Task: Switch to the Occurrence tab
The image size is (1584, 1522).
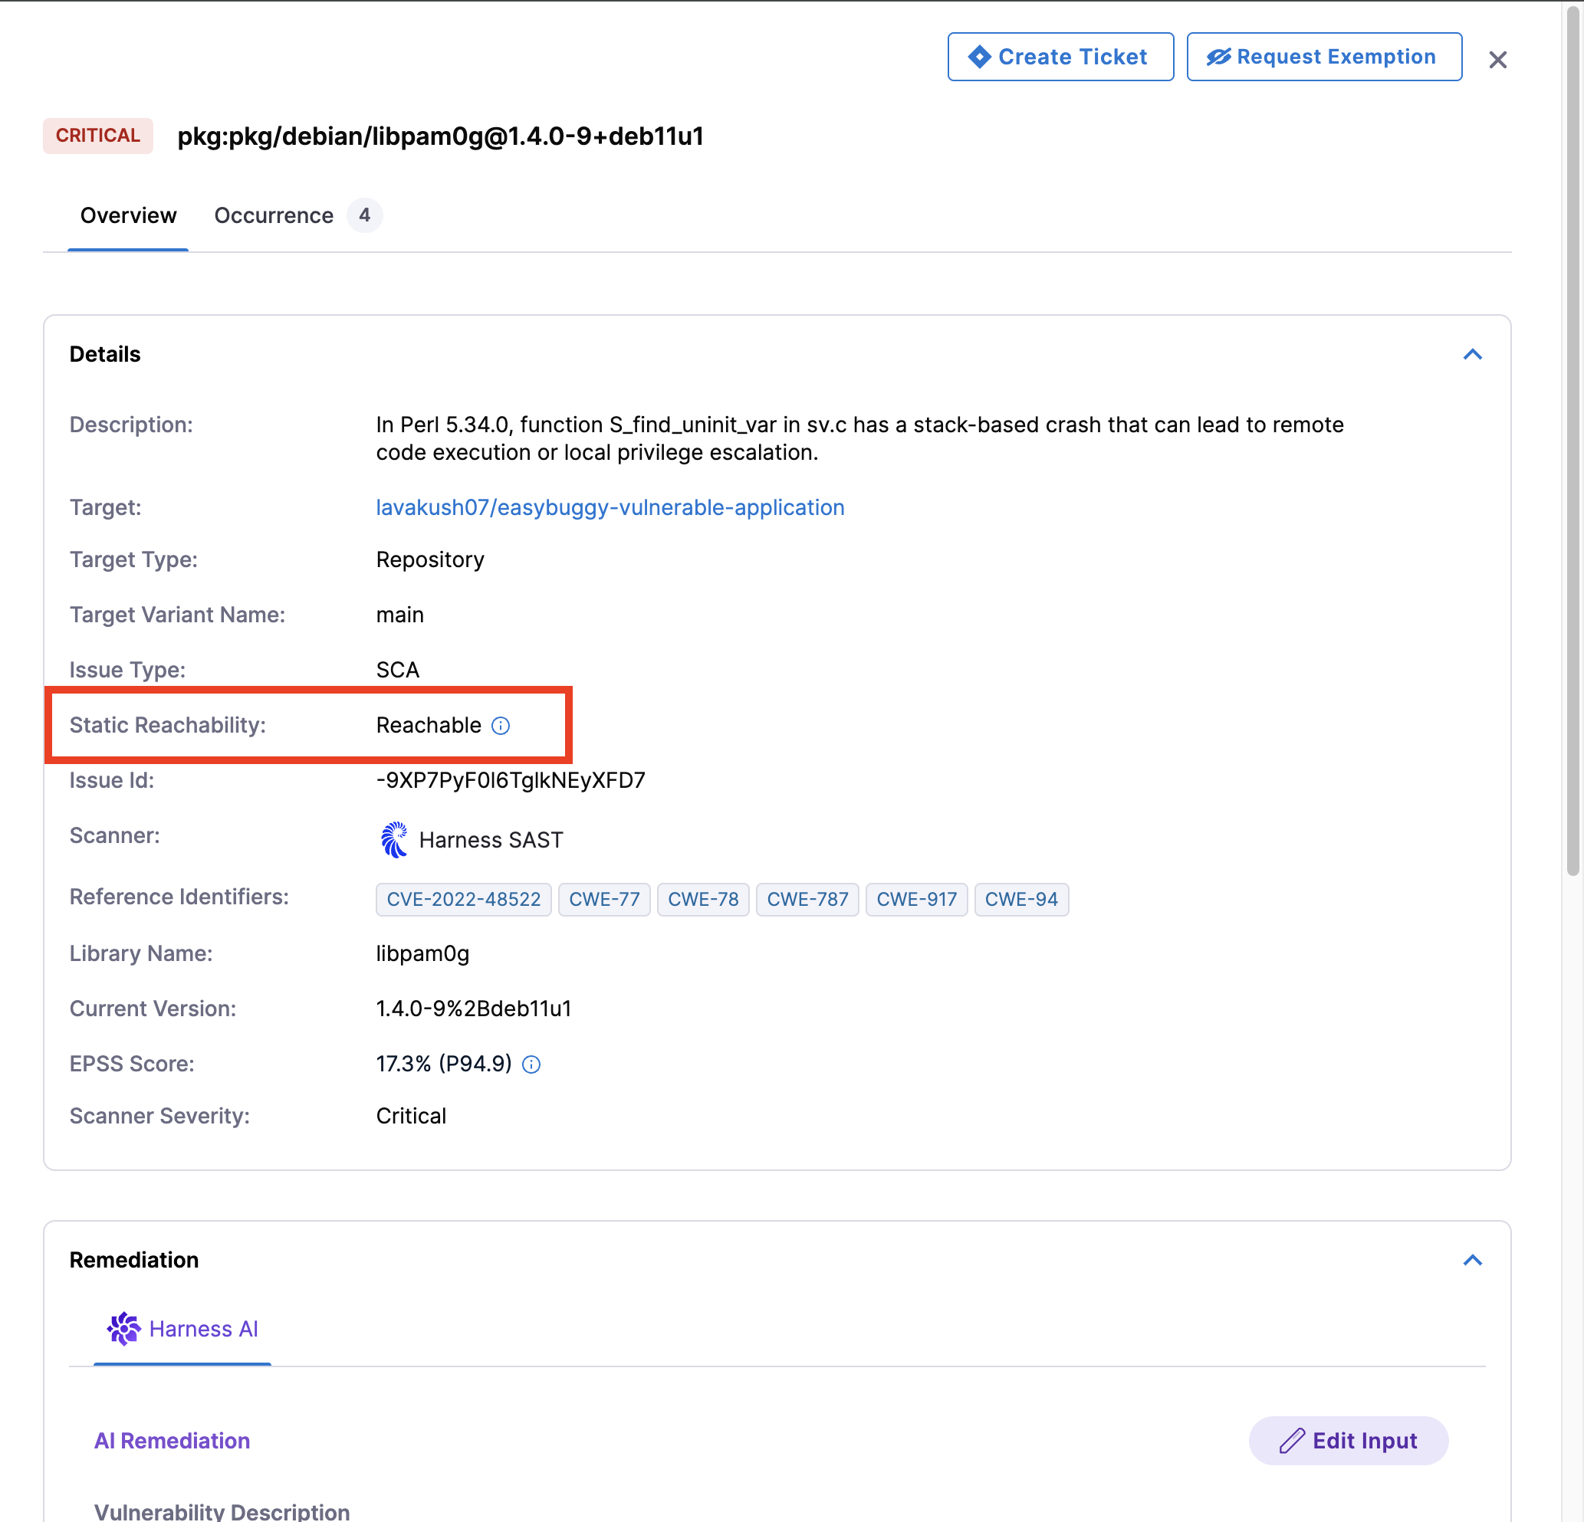Action: coord(273,215)
